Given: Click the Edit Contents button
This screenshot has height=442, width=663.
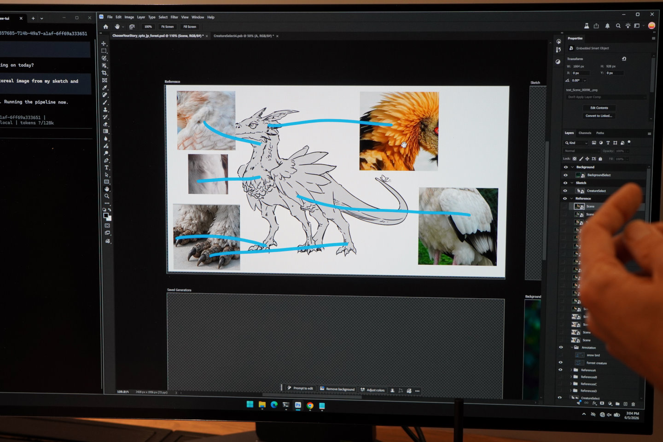Looking at the screenshot, I should coord(599,108).
